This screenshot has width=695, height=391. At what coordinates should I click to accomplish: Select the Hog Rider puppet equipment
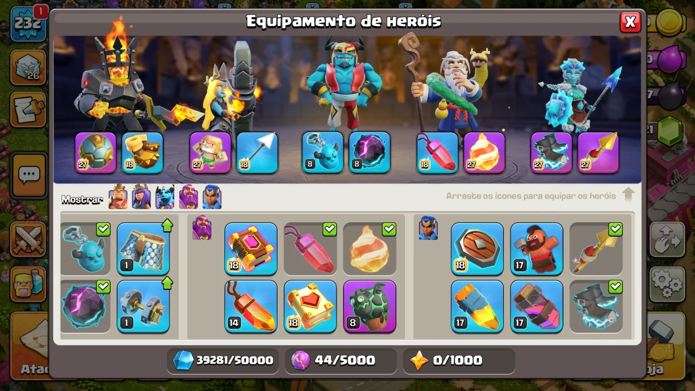[x=537, y=249]
